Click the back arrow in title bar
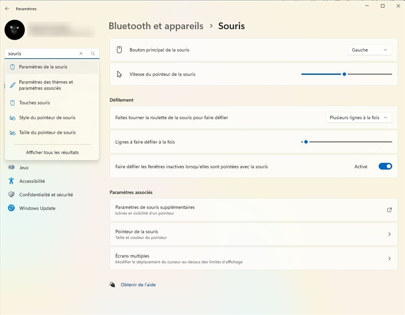The width and height of the screenshot is (405, 315). click(7, 9)
